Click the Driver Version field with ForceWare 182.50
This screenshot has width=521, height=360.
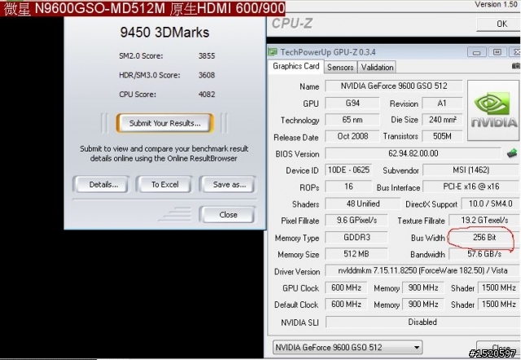422,270
